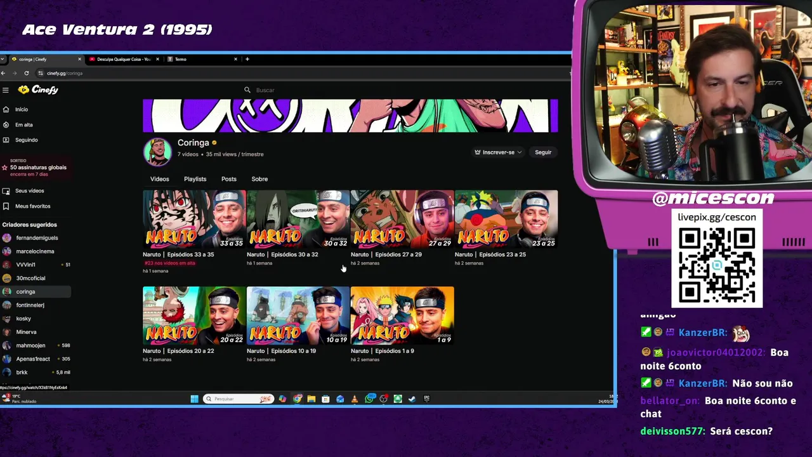Go back with the browser back arrow
The height and width of the screenshot is (457, 812).
(x=3, y=73)
